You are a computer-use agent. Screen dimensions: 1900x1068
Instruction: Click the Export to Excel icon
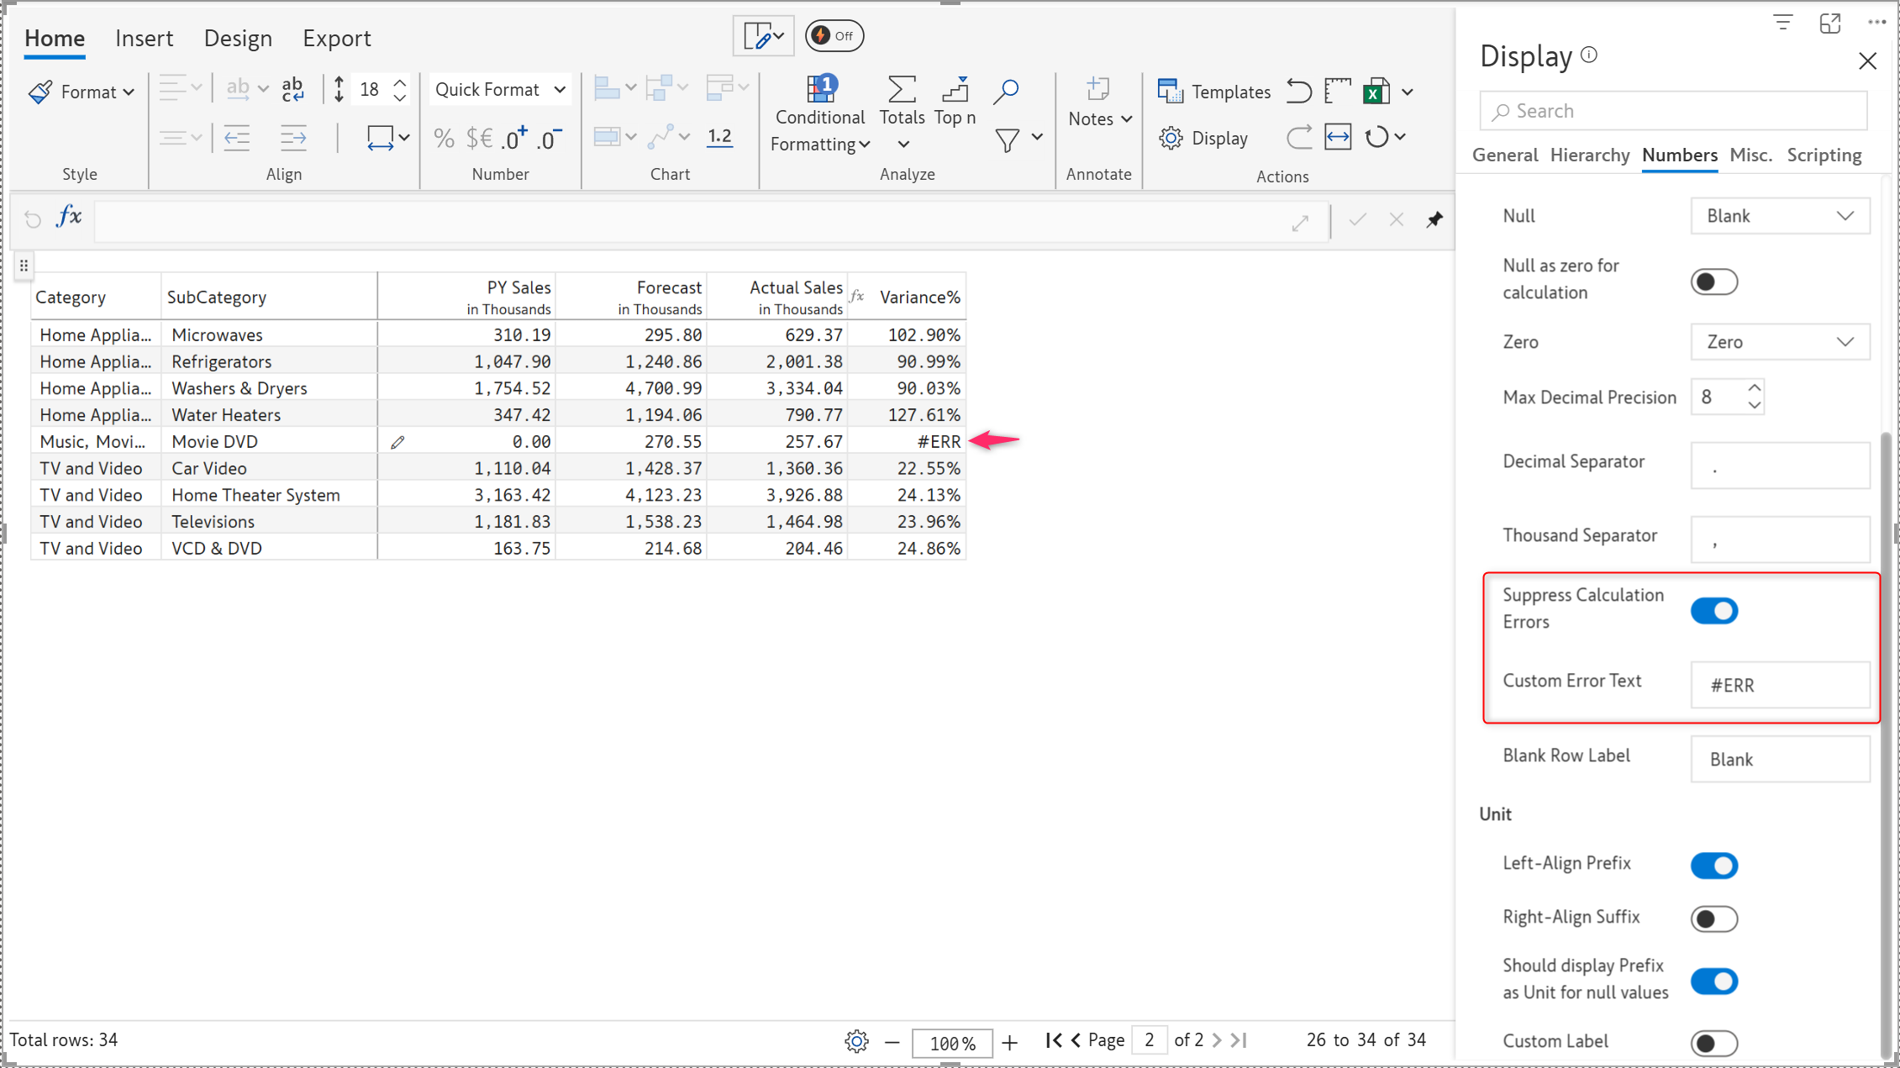click(x=1376, y=92)
